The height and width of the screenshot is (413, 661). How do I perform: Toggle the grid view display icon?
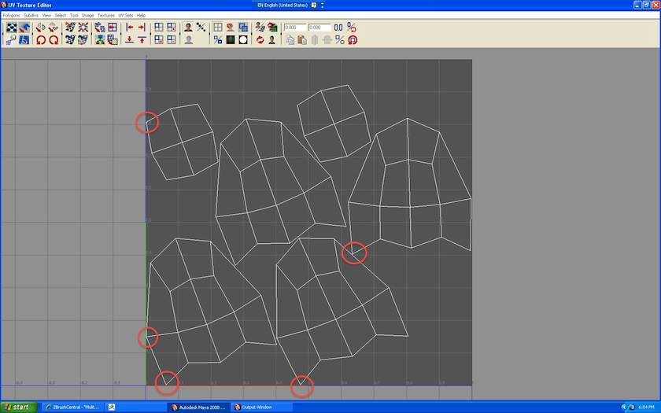coord(218,28)
